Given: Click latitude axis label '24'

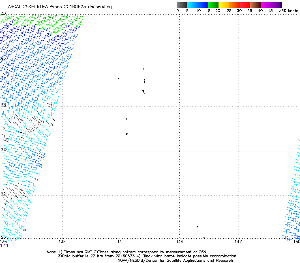Looking at the screenshot, I should [3, 150].
